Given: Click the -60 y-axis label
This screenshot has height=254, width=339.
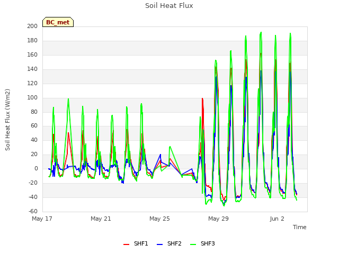Looking at the screenshot, I should 33,211.
